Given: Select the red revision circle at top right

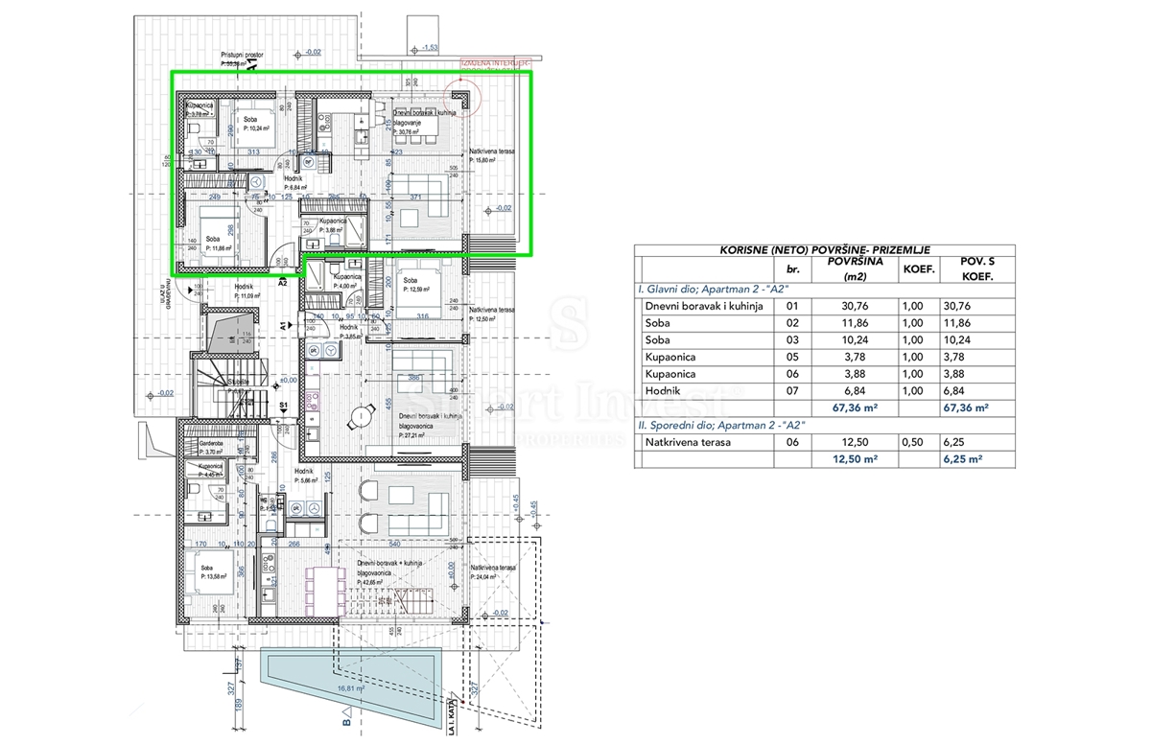Looking at the screenshot, I should 459,100.
